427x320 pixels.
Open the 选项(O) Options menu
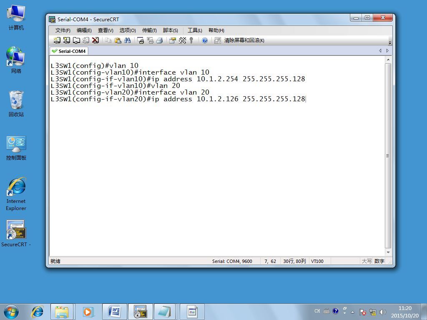[x=128, y=30]
